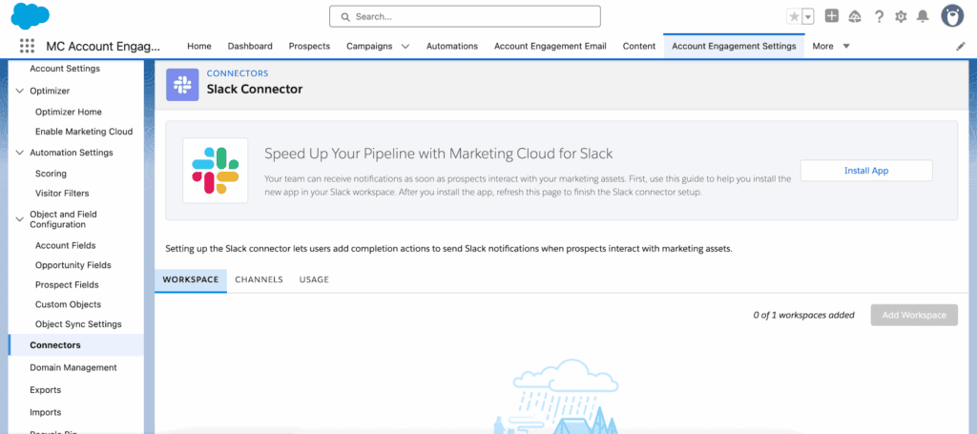Open the Content nav tab
977x434 pixels.
(639, 46)
